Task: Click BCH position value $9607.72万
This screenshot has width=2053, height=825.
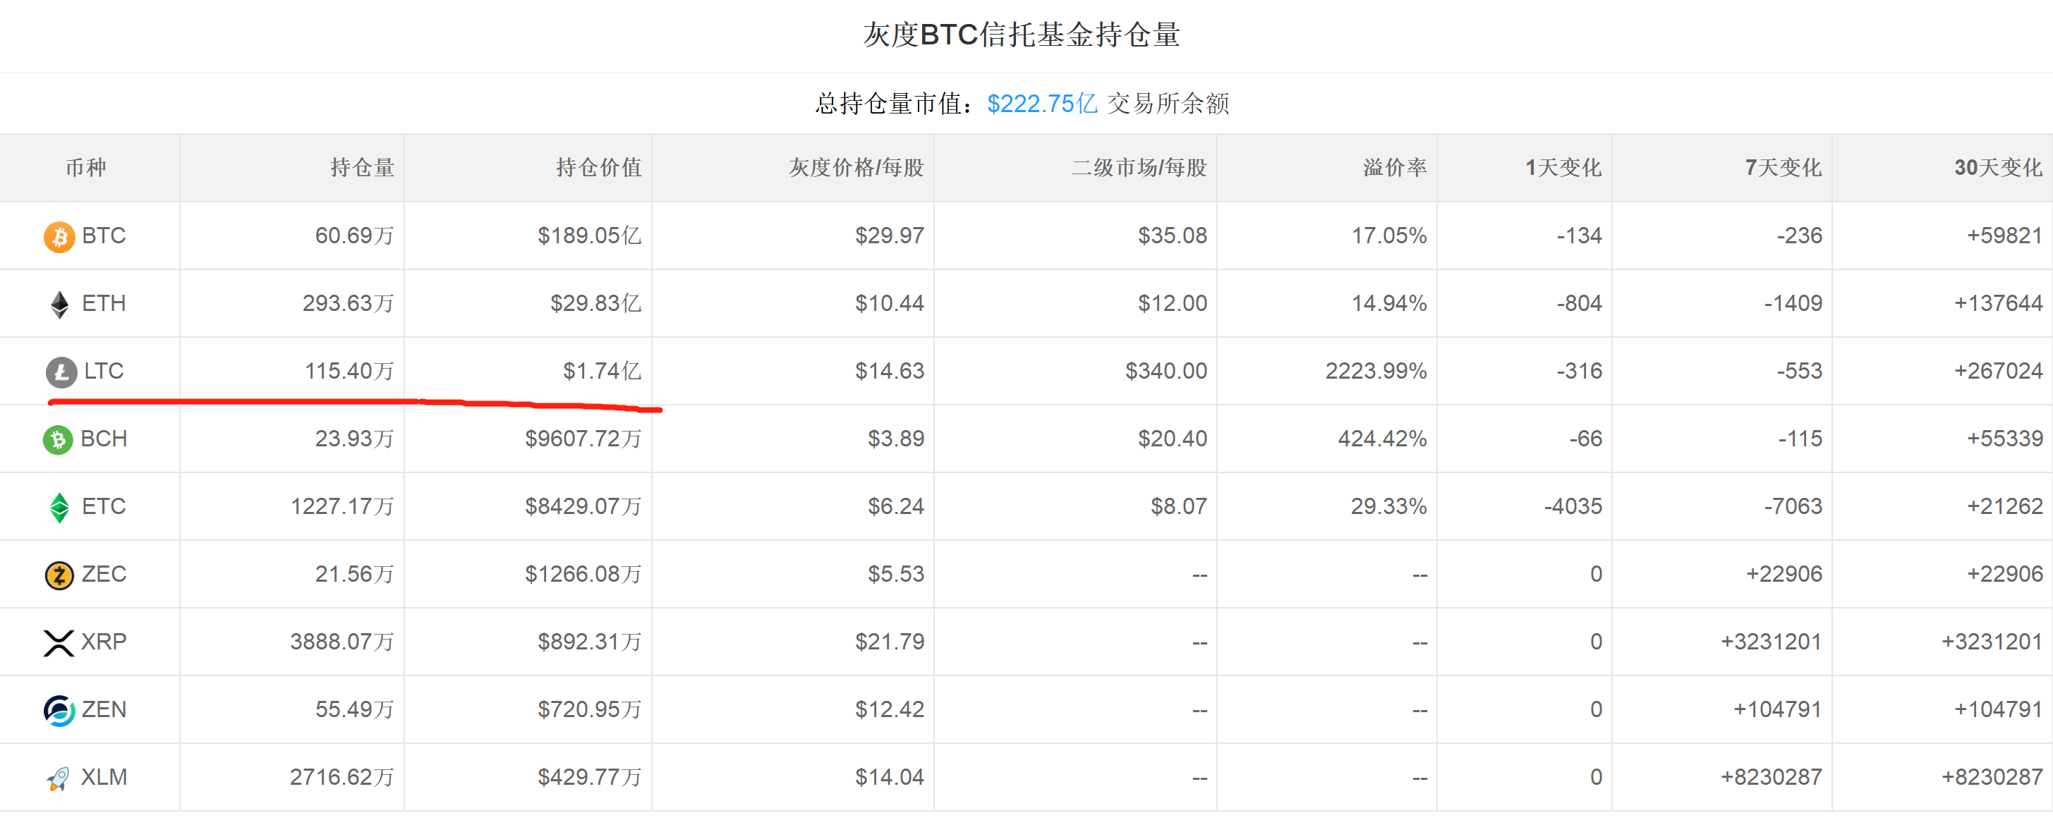Action: click(x=583, y=439)
